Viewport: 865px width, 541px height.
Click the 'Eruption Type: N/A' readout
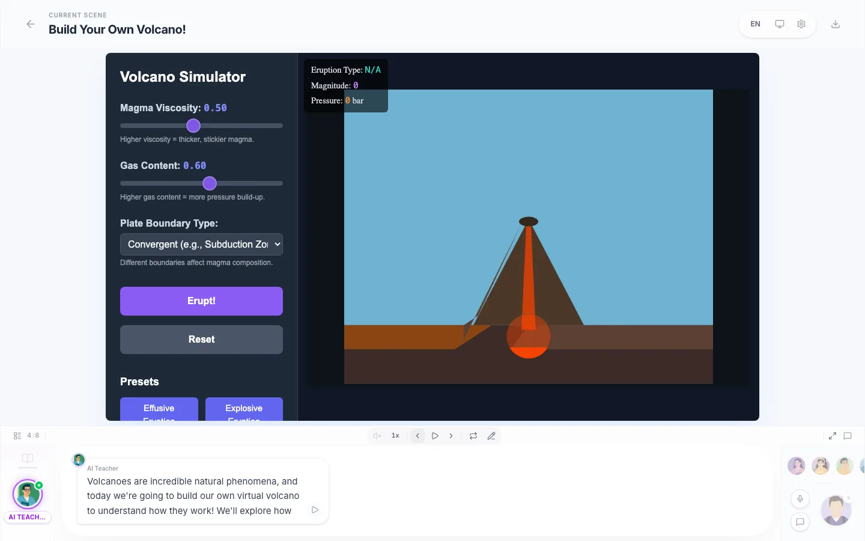(346, 70)
